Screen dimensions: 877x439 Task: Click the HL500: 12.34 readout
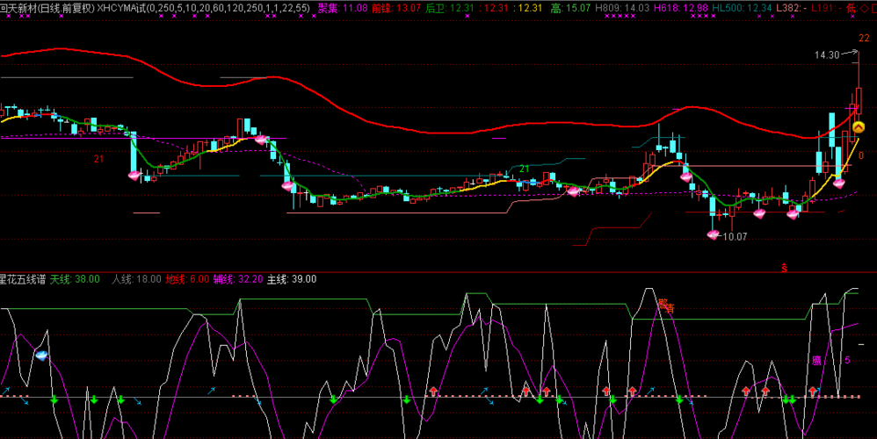click(742, 8)
